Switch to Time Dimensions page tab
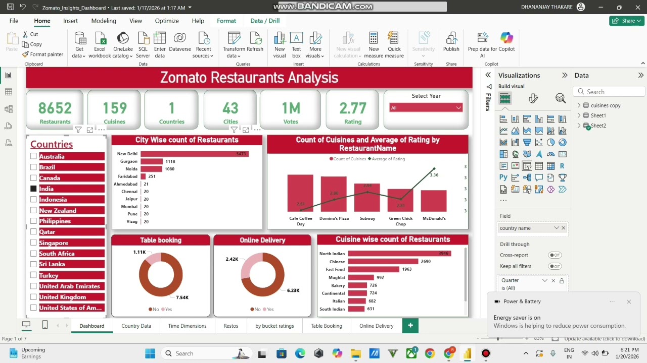This screenshot has width=647, height=363. click(187, 326)
